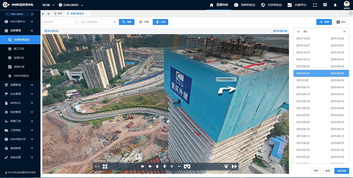Open BIM中控台 in the top navigation
353x178 pixels.
245,5
